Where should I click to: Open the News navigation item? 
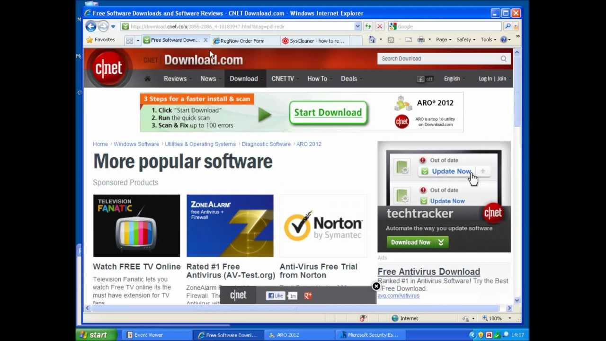coord(208,79)
